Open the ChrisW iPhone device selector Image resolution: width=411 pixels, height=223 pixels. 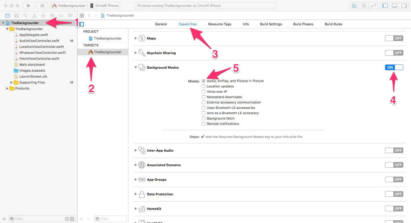pyautogui.click(x=104, y=6)
